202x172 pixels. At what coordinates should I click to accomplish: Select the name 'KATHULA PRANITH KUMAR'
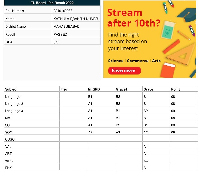point(76,19)
